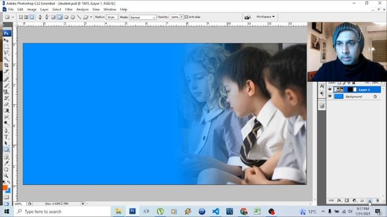Select the Rounded Rectangle shape tool in toolbox
Image resolution: width=387 pixels, height=217 pixels.
tap(6, 149)
